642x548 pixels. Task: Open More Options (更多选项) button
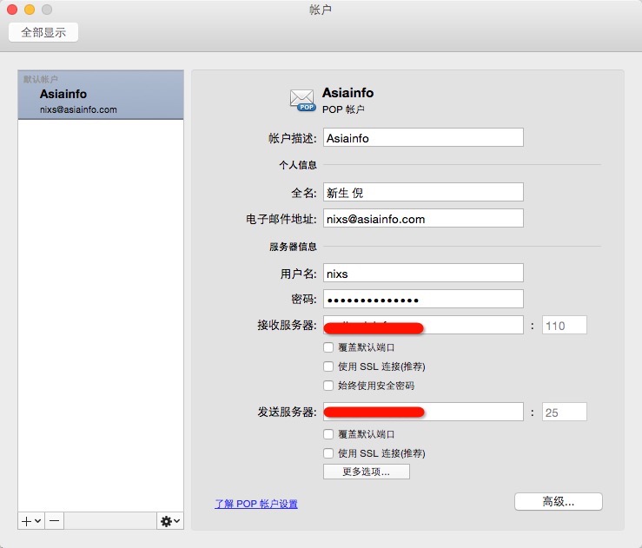[x=366, y=472]
